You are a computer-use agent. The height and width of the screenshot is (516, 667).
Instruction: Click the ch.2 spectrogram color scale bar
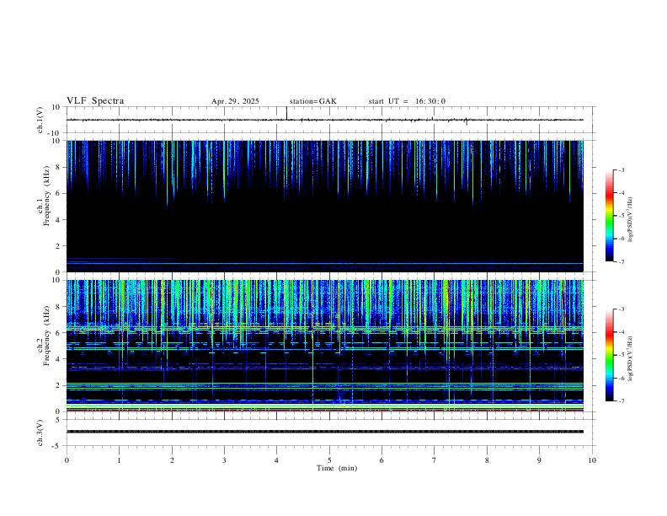pos(610,355)
